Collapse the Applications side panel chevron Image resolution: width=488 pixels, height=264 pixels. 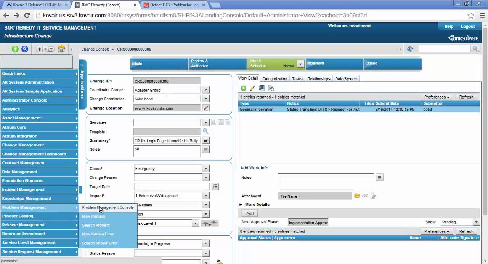[x=81, y=65]
